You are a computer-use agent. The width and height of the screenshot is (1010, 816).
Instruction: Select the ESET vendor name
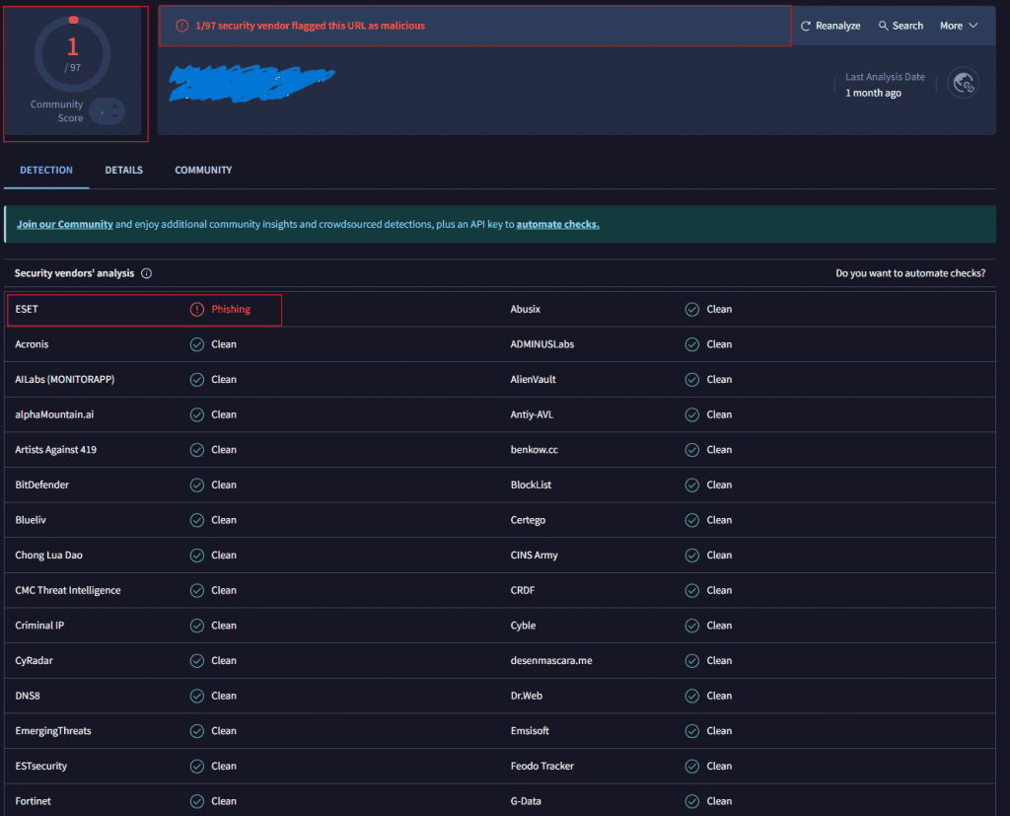coord(27,310)
